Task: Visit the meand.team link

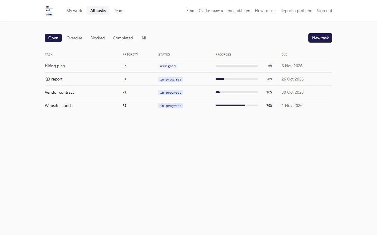Action: click(x=239, y=11)
